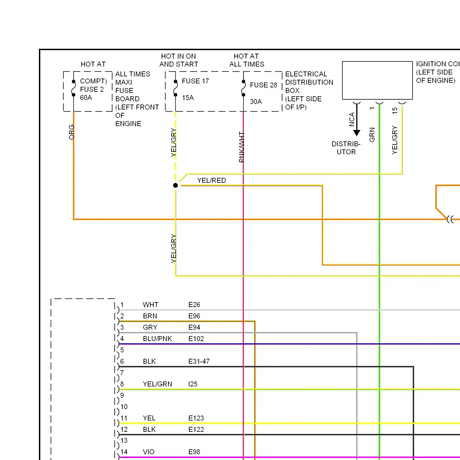Screen dimensions: 460x460
Task: Click the (LEFT SIDE OF ENGINE) text
Action: (x=436, y=76)
